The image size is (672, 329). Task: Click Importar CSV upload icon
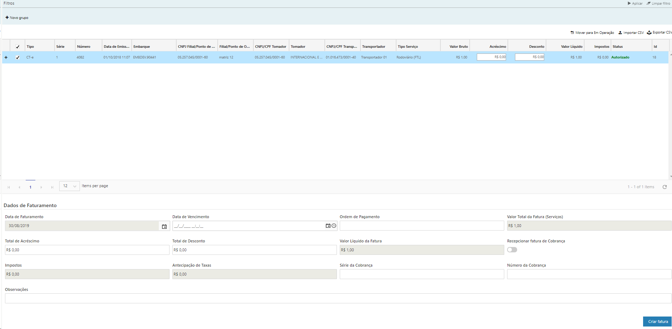coord(620,32)
